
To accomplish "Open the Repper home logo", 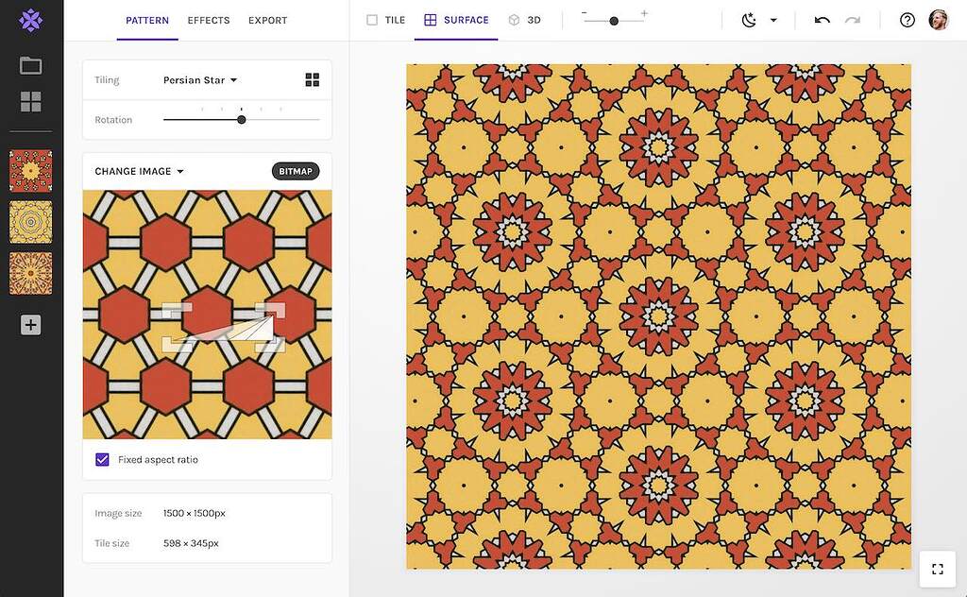I will tap(31, 19).
